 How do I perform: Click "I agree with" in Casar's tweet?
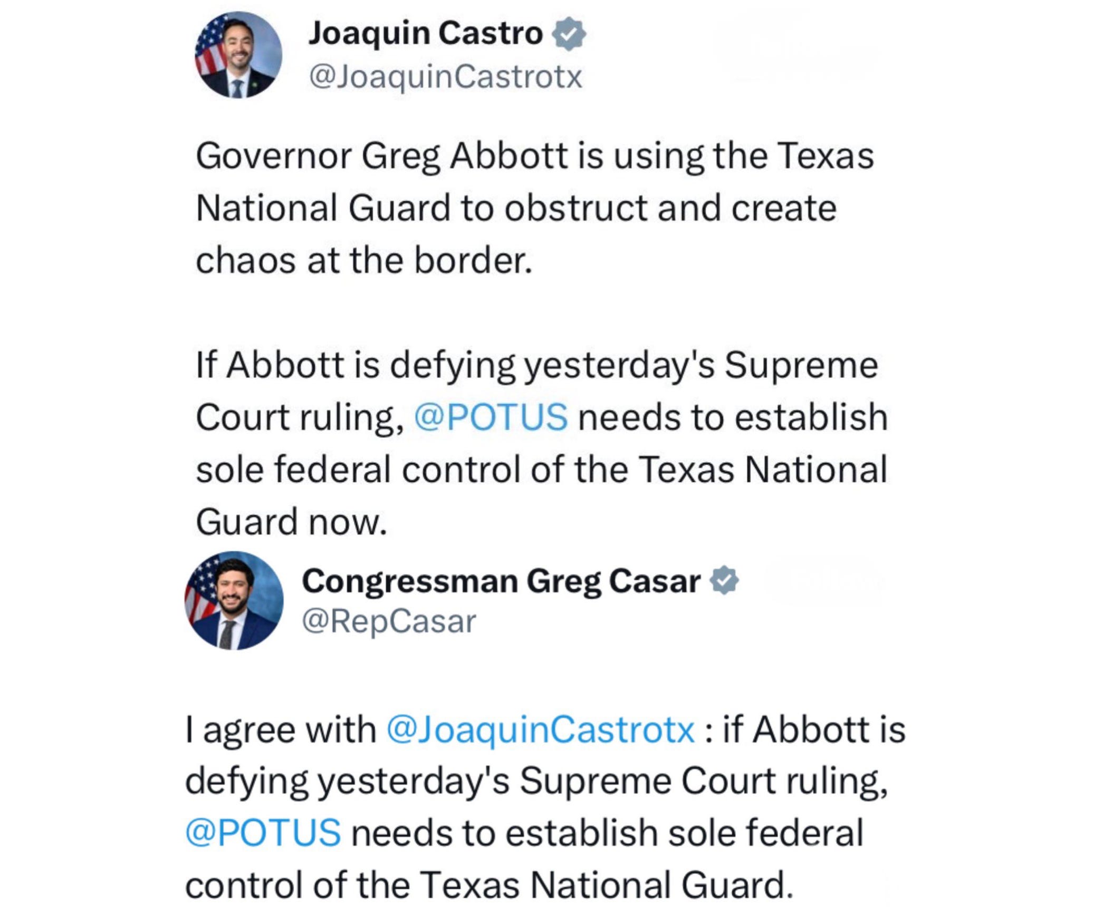[280, 730]
